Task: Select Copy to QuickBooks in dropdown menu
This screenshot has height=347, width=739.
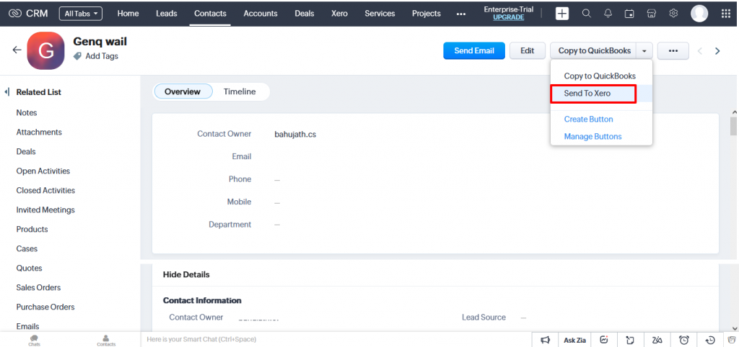Action: click(600, 76)
